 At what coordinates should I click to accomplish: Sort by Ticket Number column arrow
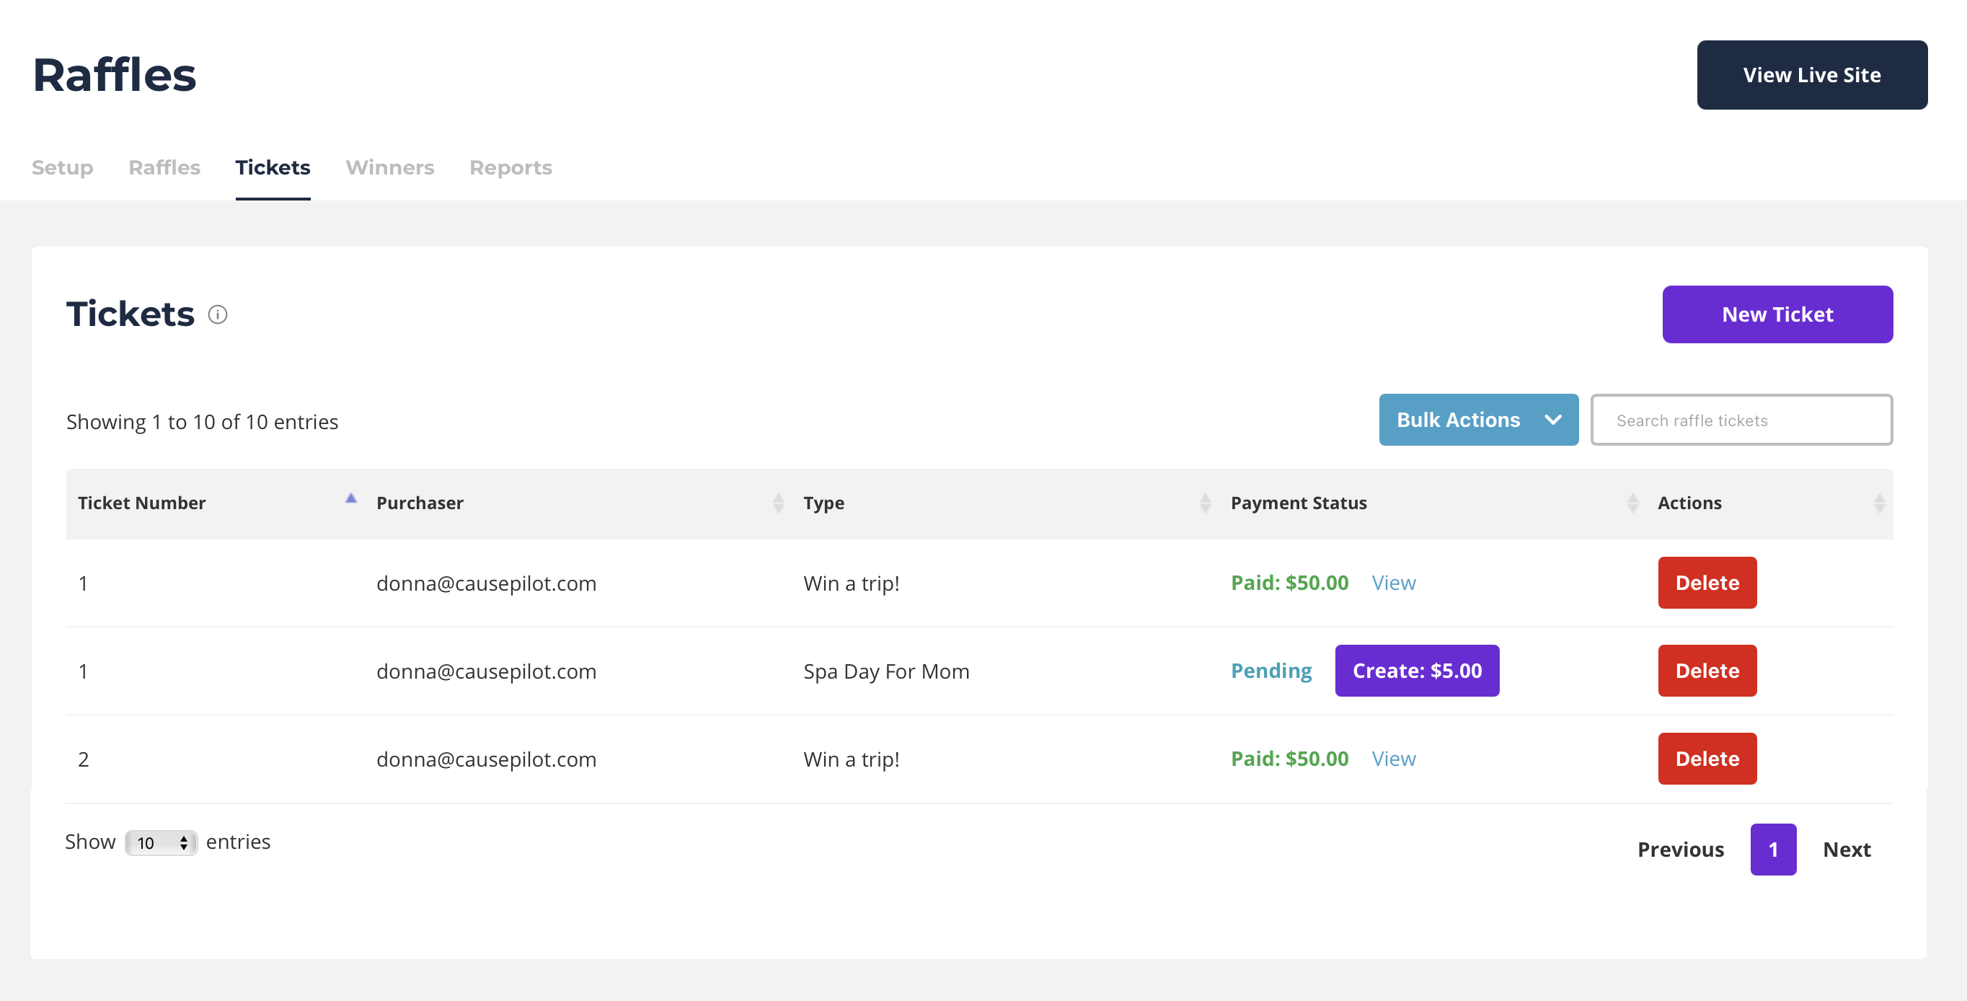pos(350,499)
